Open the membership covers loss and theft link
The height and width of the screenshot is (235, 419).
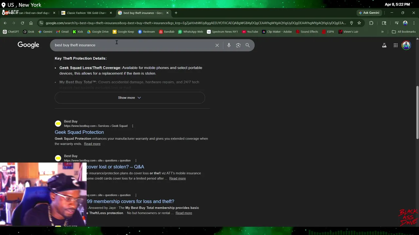(130, 201)
